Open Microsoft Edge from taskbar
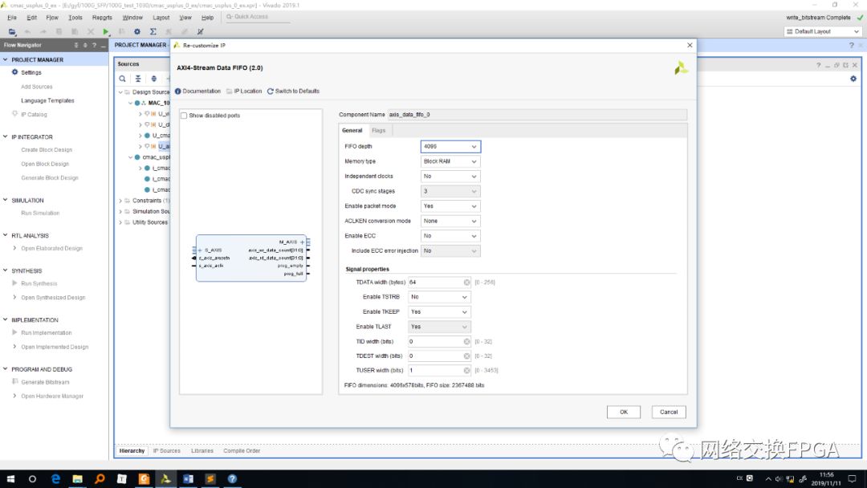 coord(55,478)
